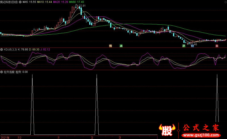
Task: Click the J: 92.12 value
Action: click(x=45, y=50)
